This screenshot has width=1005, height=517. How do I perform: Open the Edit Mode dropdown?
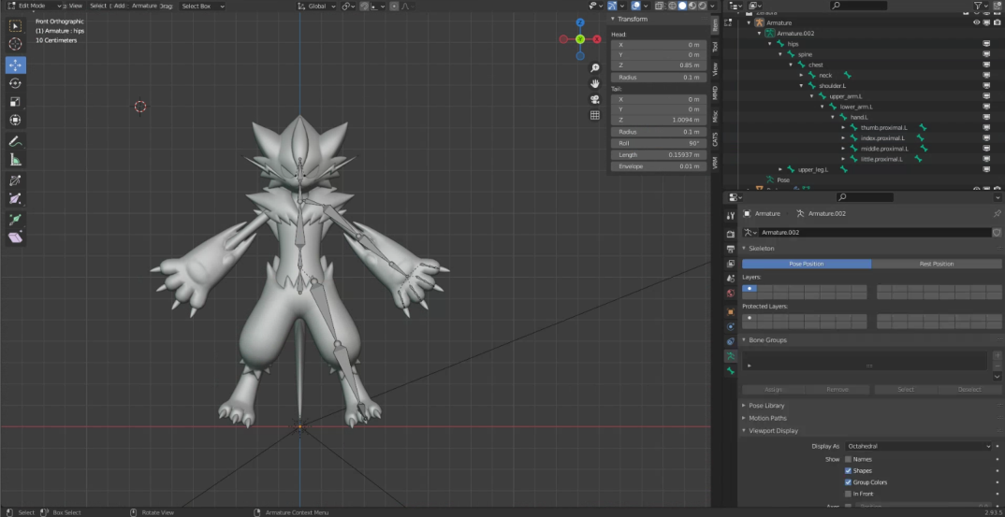pos(35,6)
